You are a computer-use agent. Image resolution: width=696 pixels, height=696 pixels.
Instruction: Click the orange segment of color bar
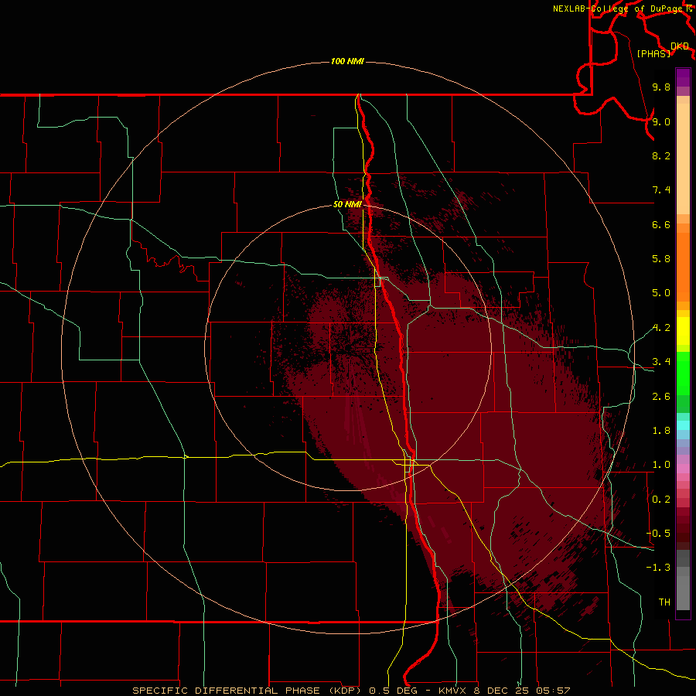[683, 267]
